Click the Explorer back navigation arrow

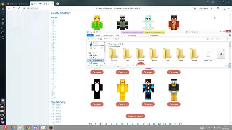coord(89,39)
